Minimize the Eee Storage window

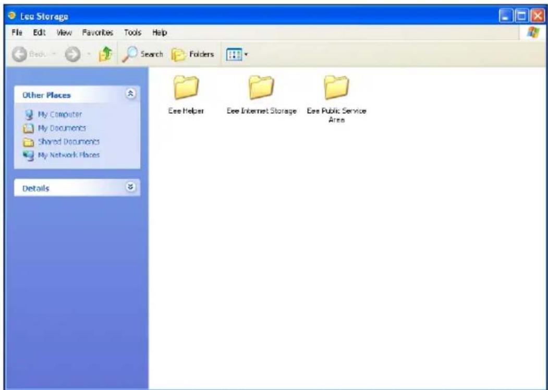[506, 16]
